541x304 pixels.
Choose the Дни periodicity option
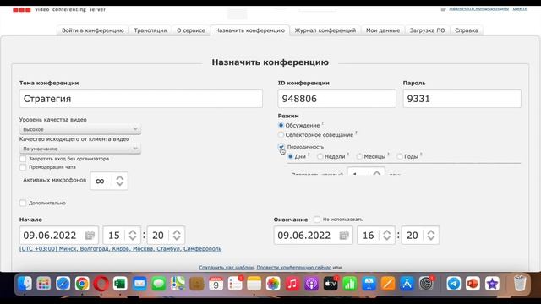coord(291,156)
